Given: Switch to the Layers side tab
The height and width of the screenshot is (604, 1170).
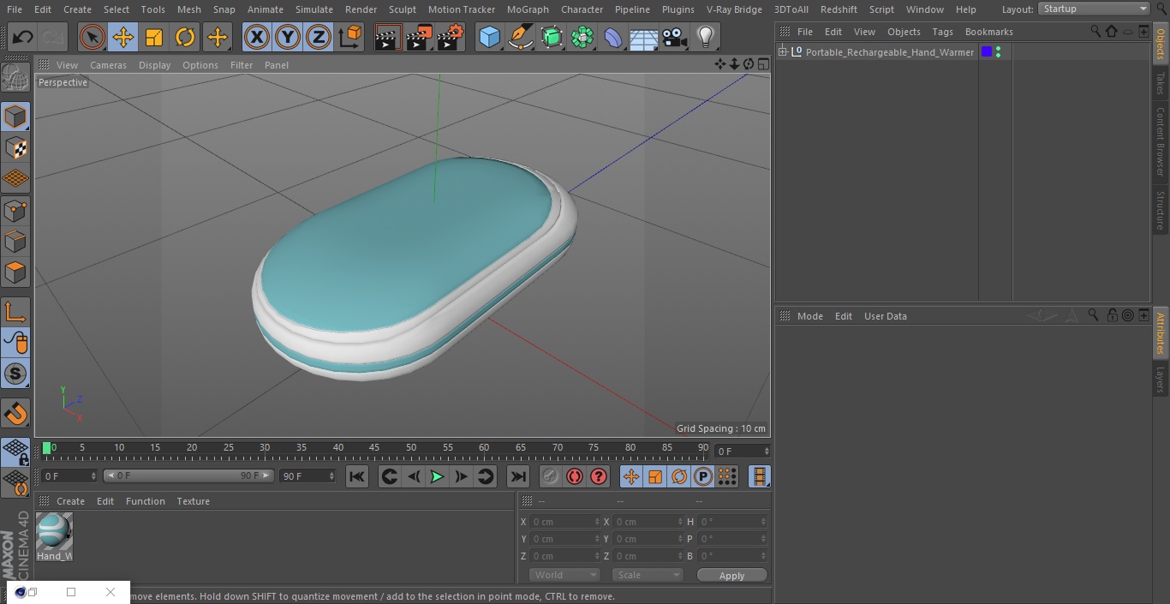Looking at the screenshot, I should pyautogui.click(x=1161, y=379).
